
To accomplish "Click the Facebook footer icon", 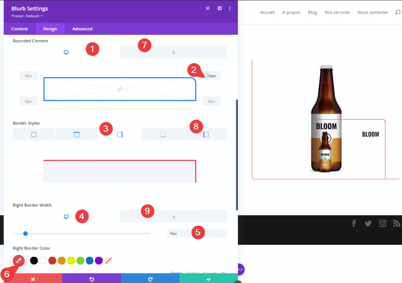I will (x=354, y=223).
